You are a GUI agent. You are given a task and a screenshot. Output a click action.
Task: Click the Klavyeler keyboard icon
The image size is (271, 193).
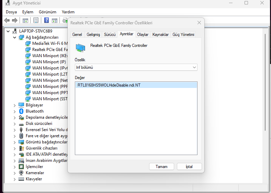click(x=21, y=179)
